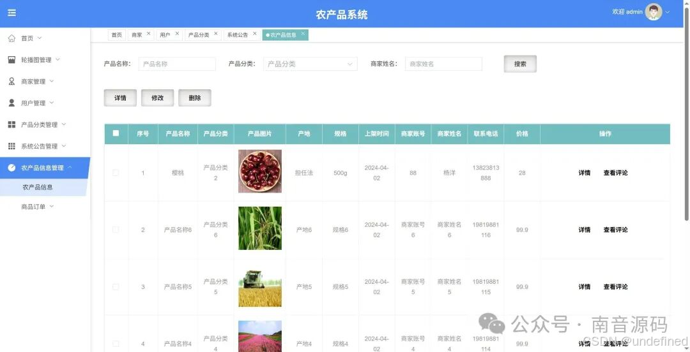Screen dimensions: 690x352
Task: Click the 用户管理 user icon
Action: (12, 103)
